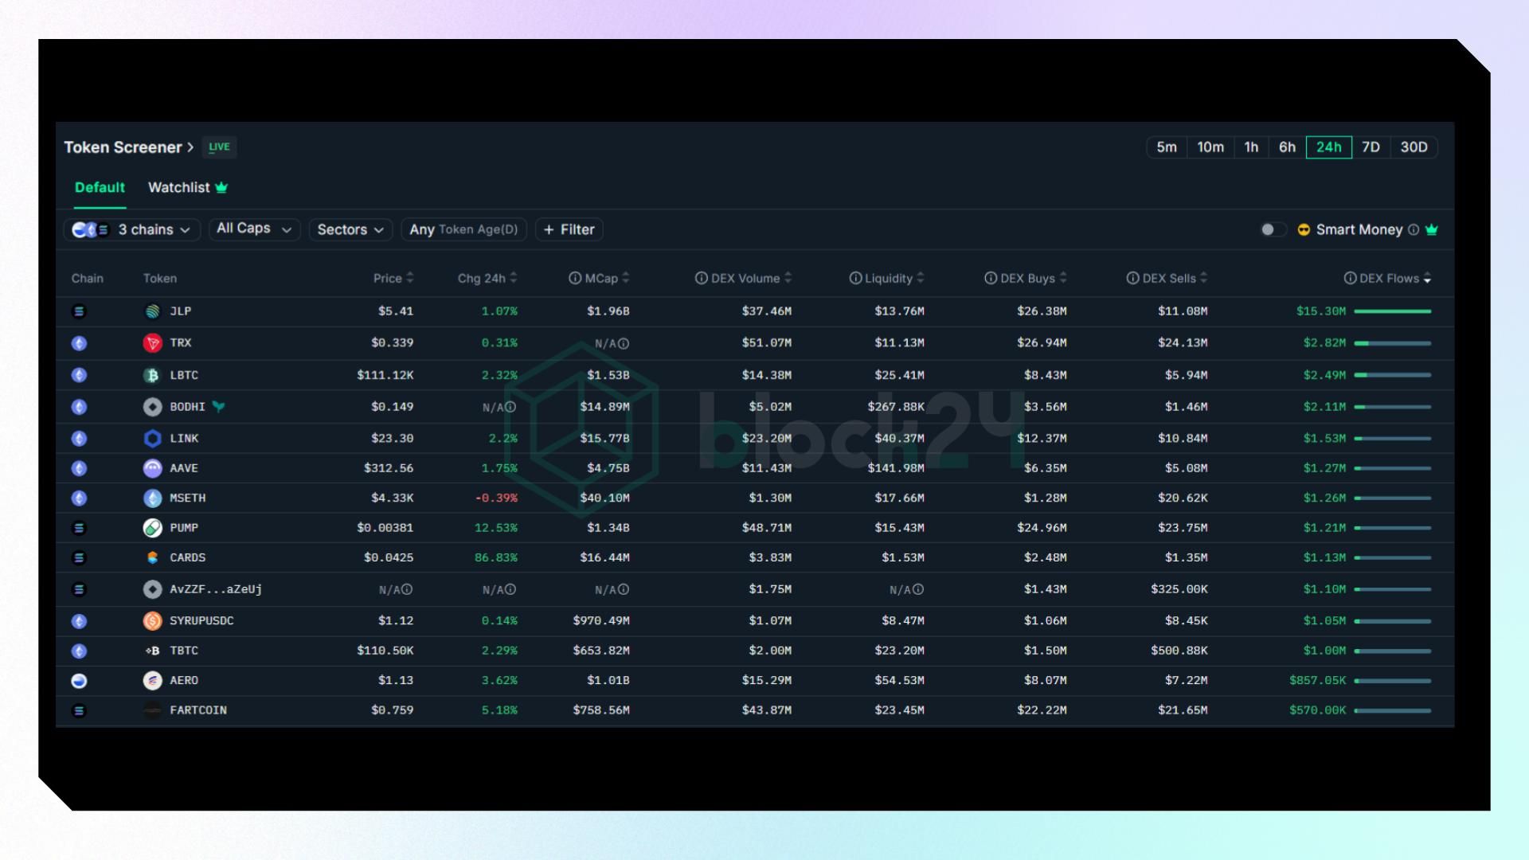Image resolution: width=1529 pixels, height=860 pixels.
Task: Open the Any Token Age(D) filter
Action: pyautogui.click(x=463, y=230)
